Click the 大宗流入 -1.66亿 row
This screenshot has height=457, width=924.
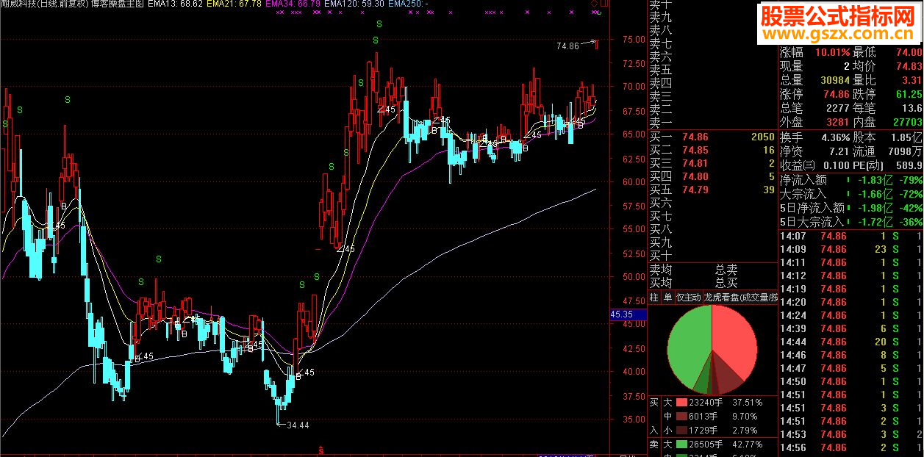pos(851,194)
